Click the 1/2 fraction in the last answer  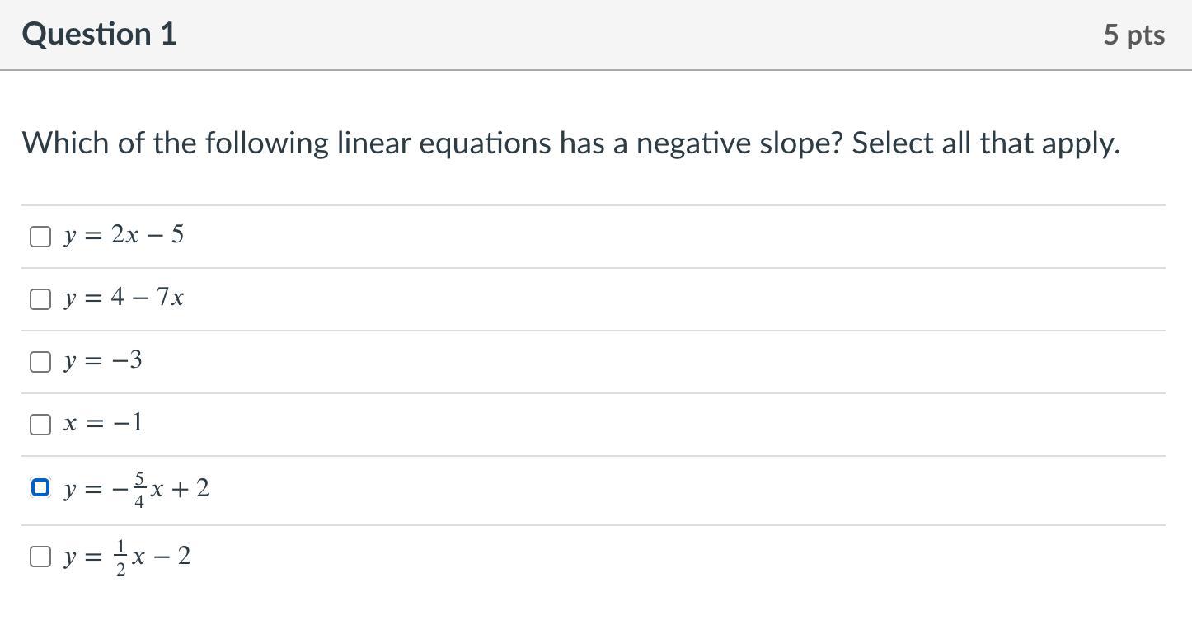[x=121, y=557]
